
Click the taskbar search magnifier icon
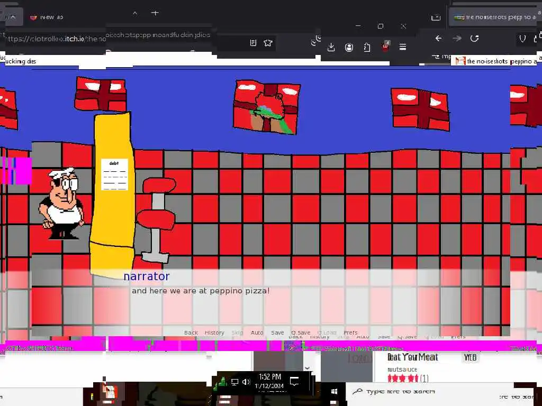[357, 391]
